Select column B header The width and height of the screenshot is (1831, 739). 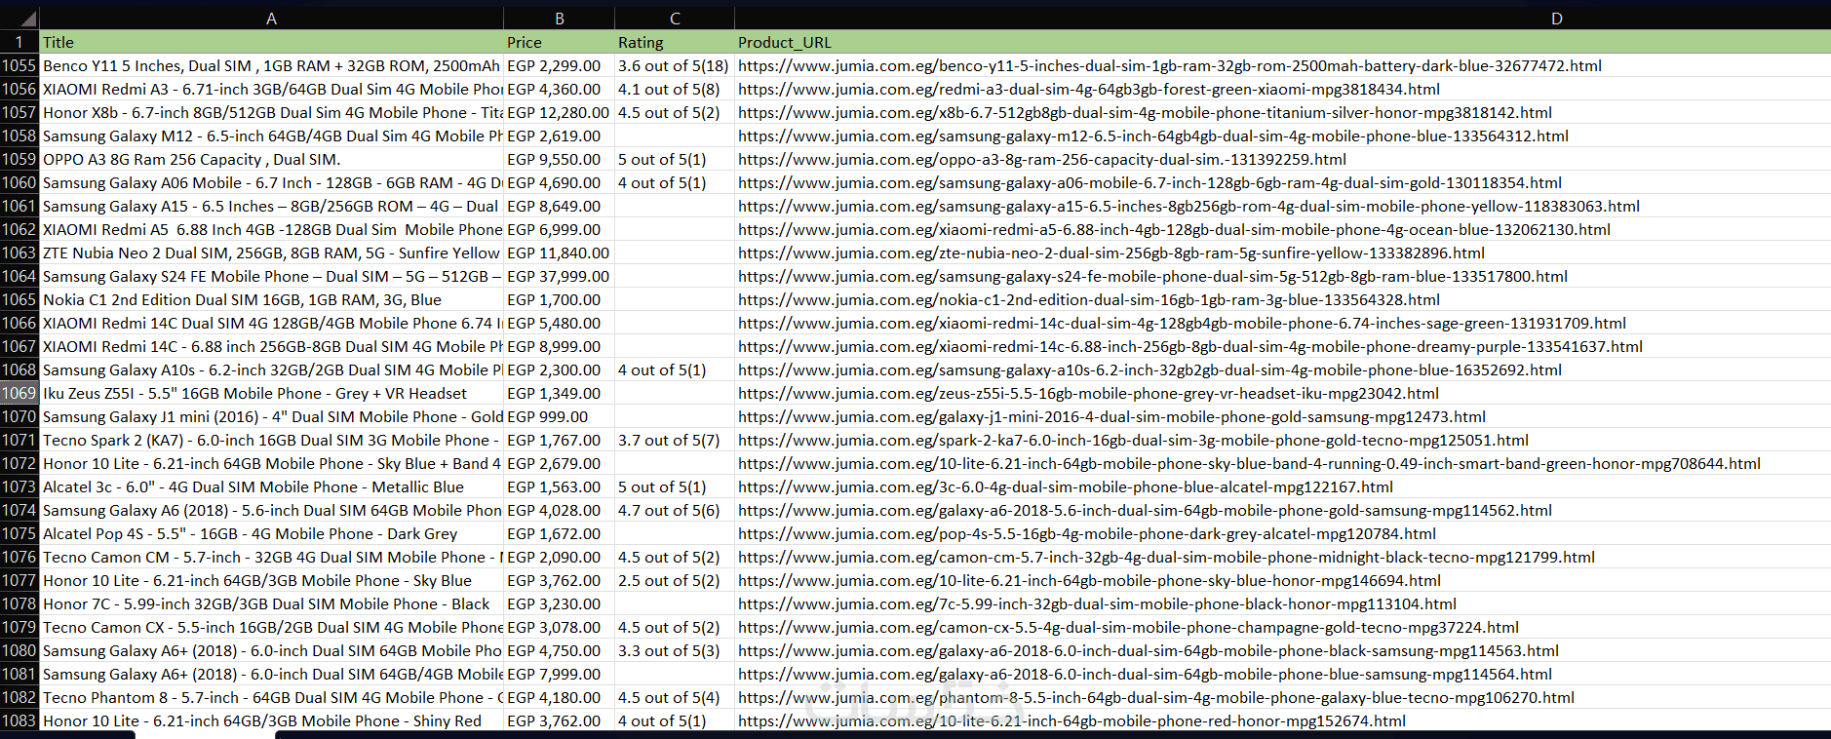tap(559, 19)
